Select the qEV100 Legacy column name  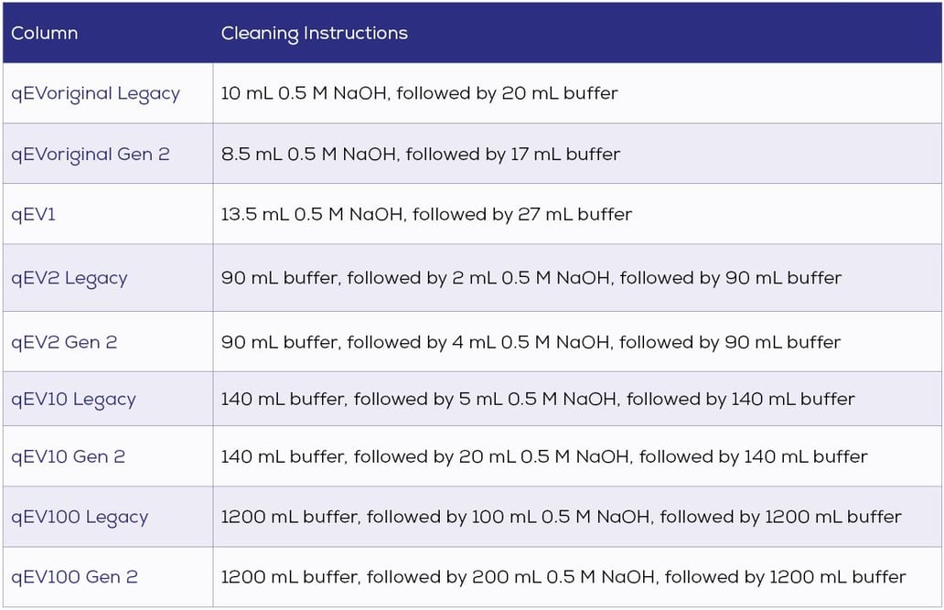pos(79,517)
